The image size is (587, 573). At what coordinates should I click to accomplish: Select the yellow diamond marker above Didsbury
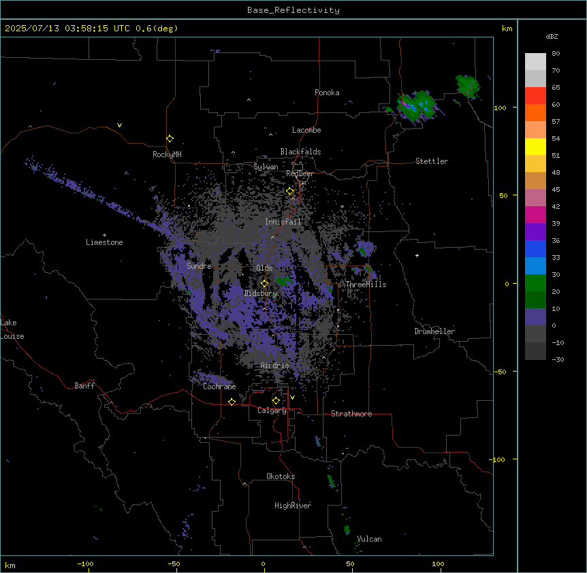coord(265,283)
